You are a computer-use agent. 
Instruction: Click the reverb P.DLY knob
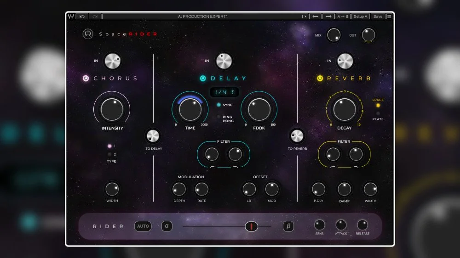(319, 189)
